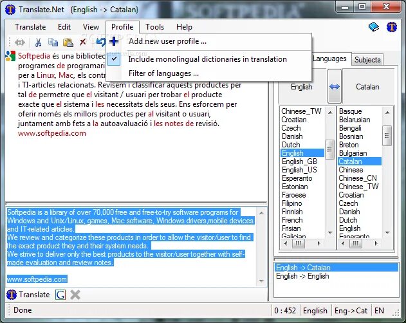Click the Eng->Cat status bar entry
The image size is (406, 323).
tap(351, 310)
